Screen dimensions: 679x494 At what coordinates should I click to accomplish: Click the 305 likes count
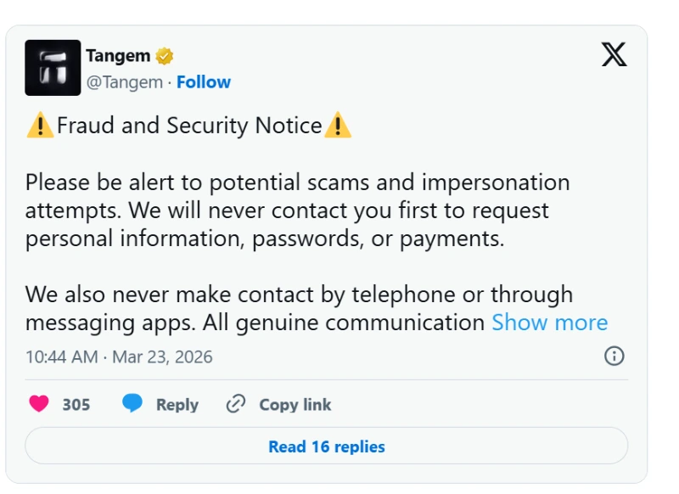point(76,405)
